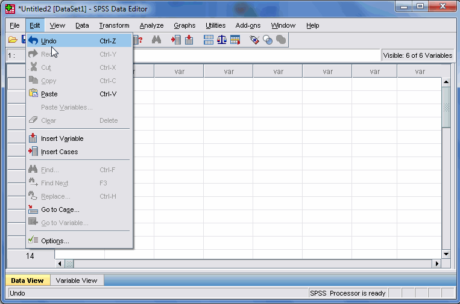Open the Transform menu
This screenshot has height=304, width=460.
pos(115,25)
